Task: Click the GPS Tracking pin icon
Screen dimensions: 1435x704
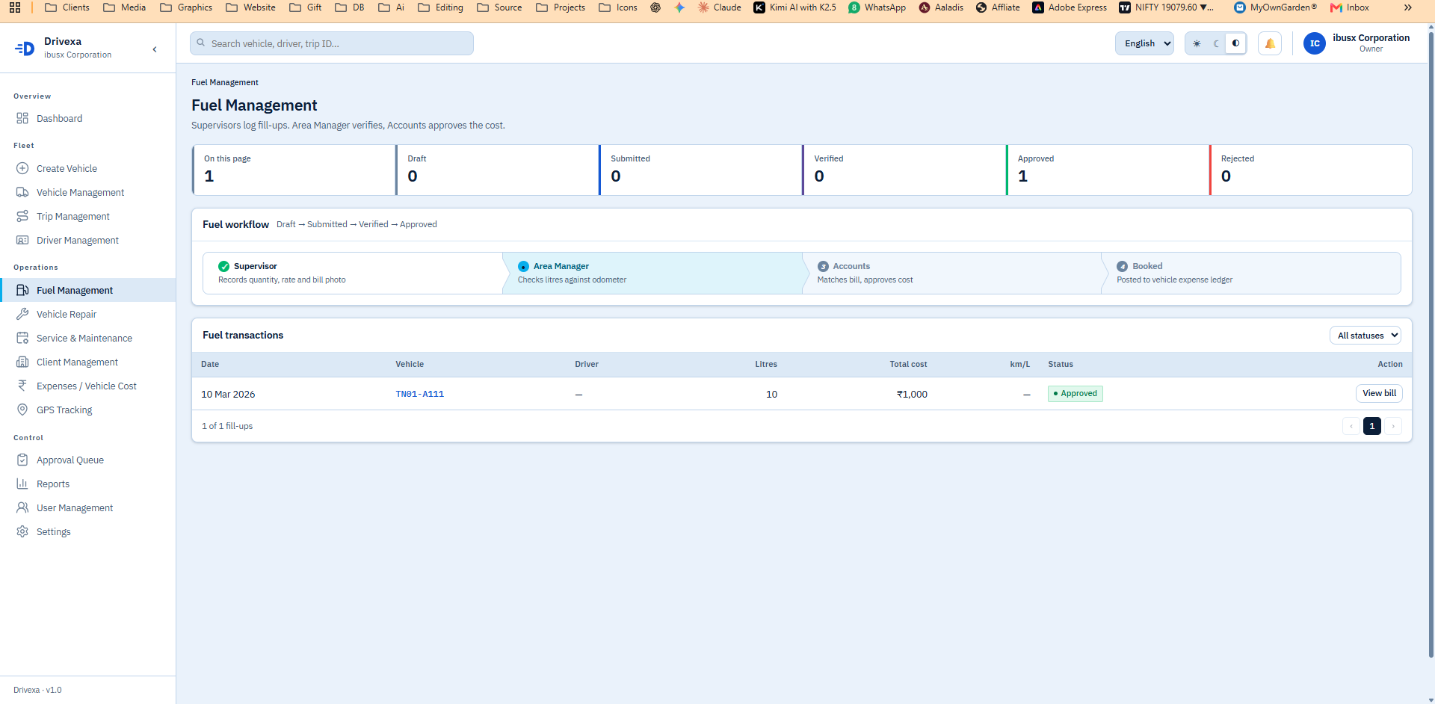Action: (22, 410)
